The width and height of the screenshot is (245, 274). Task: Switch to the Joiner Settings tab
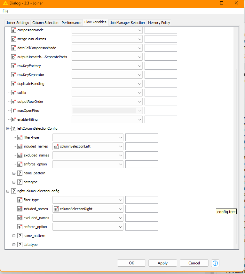click(x=18, y=23)
